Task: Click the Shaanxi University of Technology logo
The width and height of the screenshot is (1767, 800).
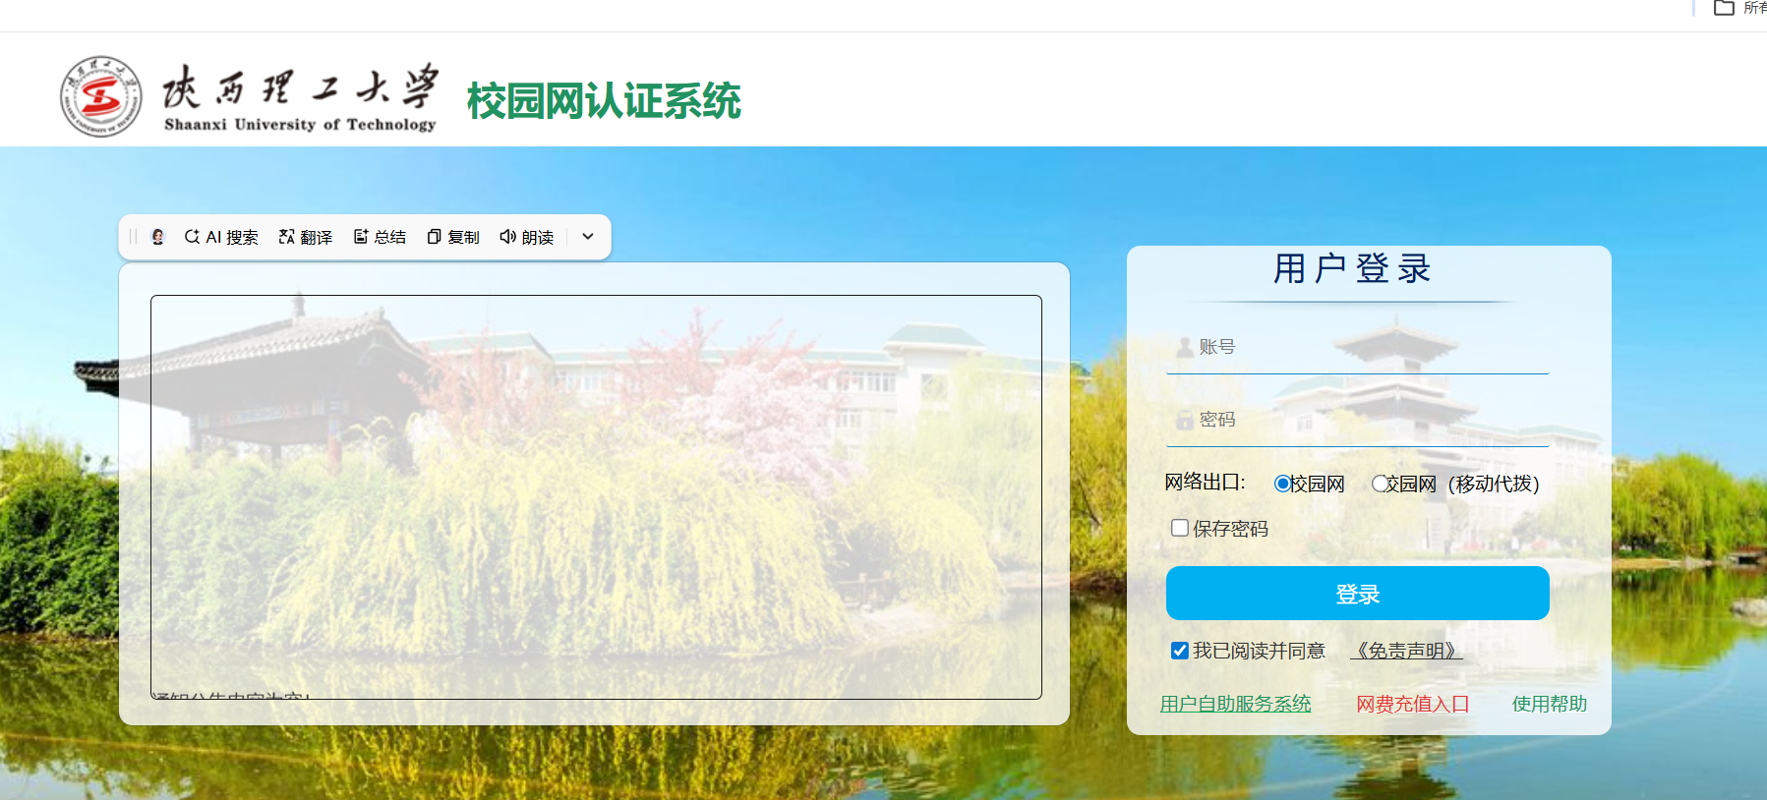Action: [x=248, y=96]
